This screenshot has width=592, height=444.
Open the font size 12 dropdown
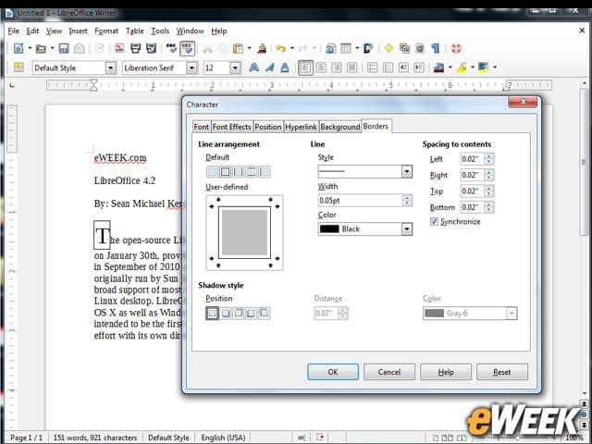[235, 68]
